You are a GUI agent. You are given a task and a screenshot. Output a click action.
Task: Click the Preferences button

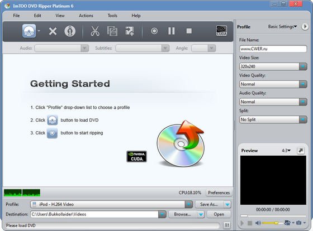219,192
